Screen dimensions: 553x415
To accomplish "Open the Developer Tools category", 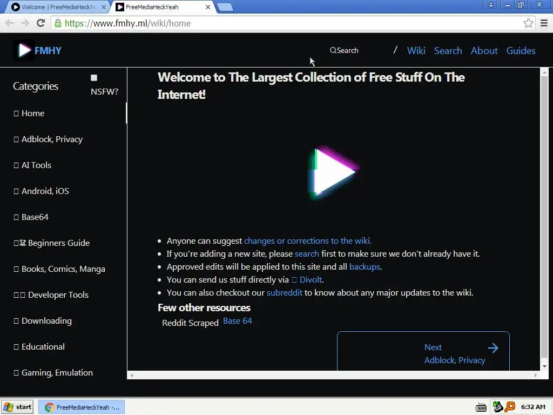I will click(51, 294).
